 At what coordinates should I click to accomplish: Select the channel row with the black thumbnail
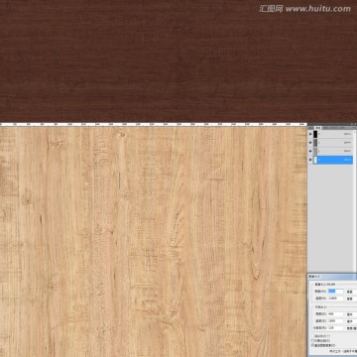click(x=330, y=134)
